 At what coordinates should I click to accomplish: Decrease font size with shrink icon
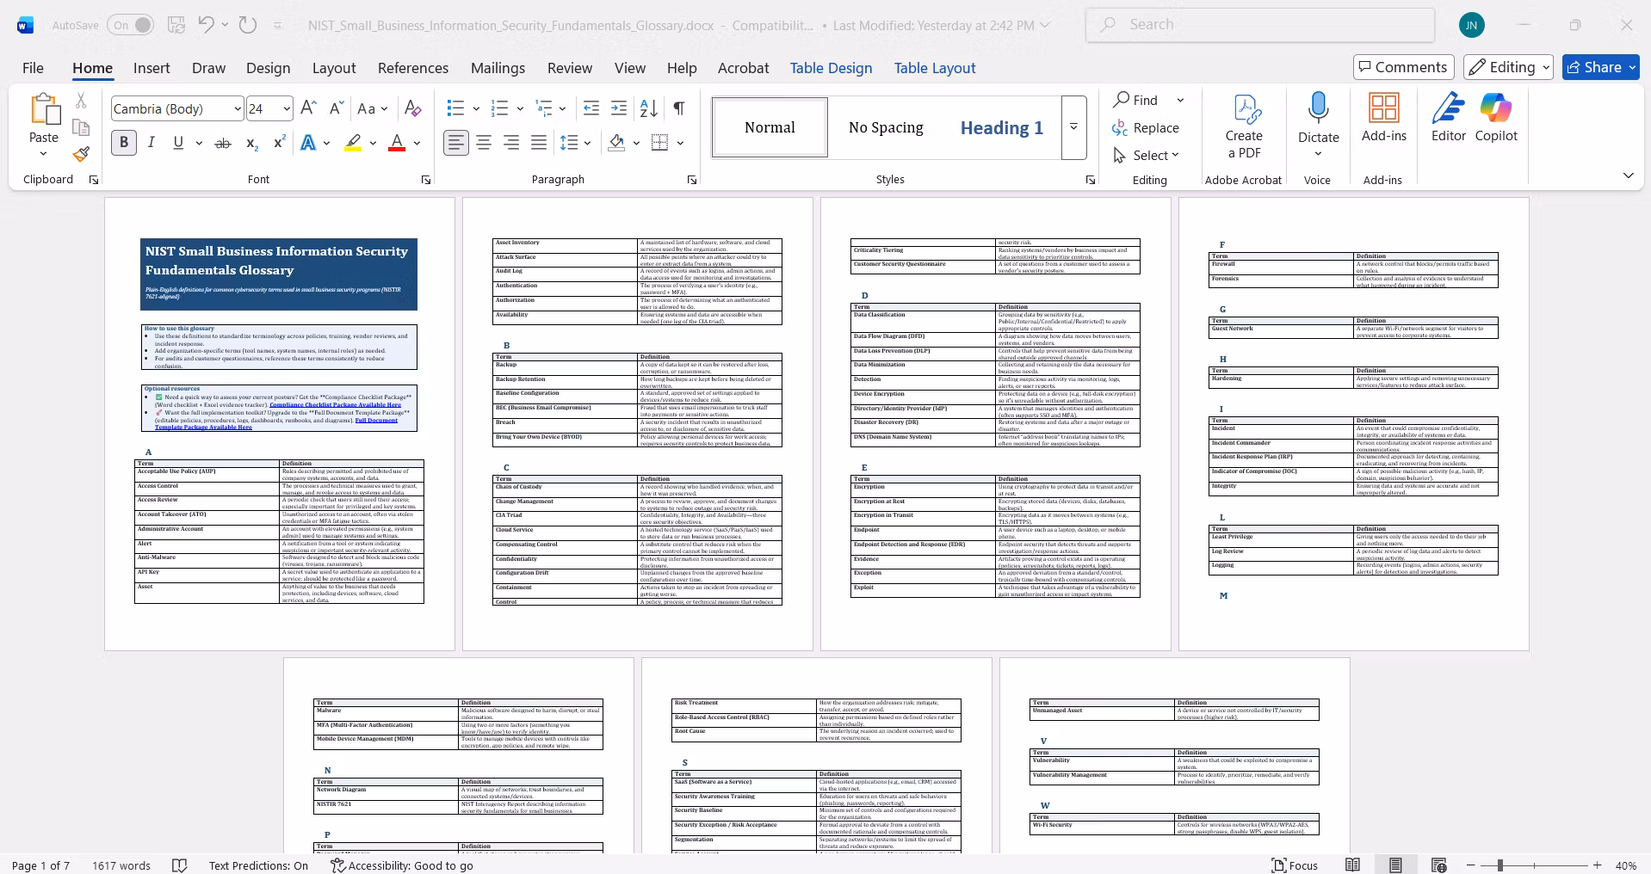pyautogui.click(x=337, y=108)
